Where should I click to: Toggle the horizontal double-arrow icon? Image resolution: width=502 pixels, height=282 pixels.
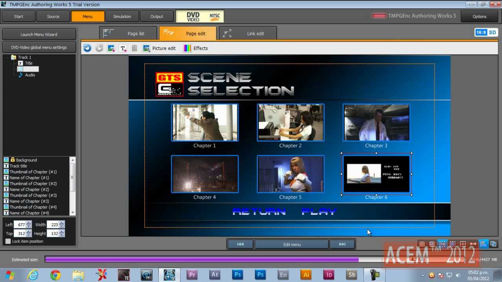pos(473,244)
